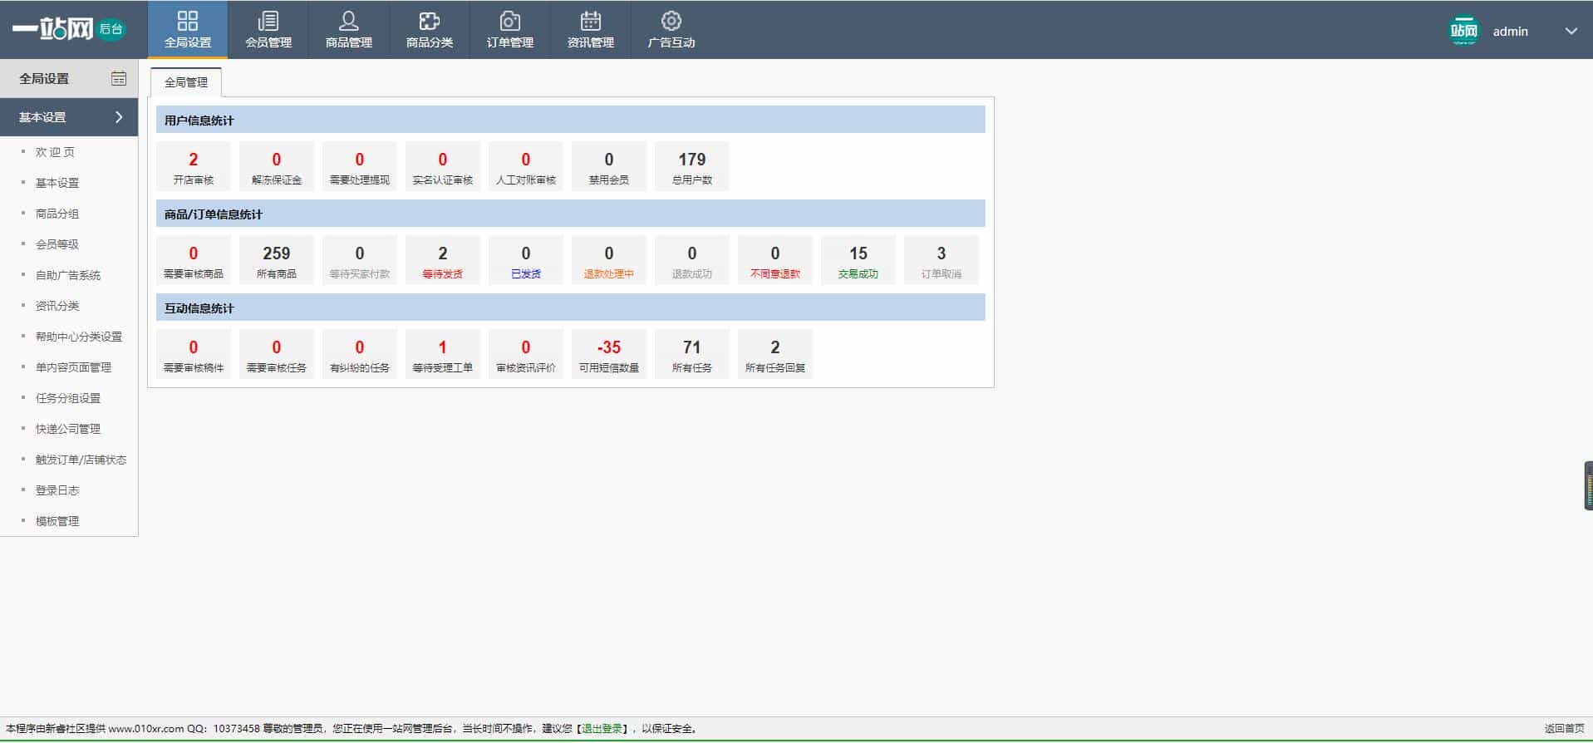Open the 解冻保证金 stat card
The height and width of the screenshot is (743, 1593).
coord(277,166)
